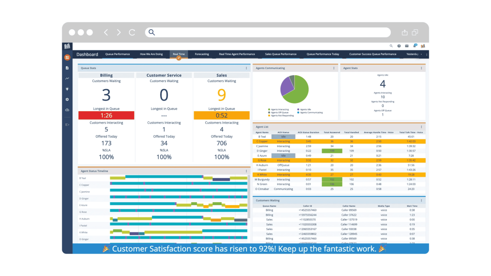Screen dimensions: 491x276
Task: Switch to the Forecasting tab
Action: [202, 54]
